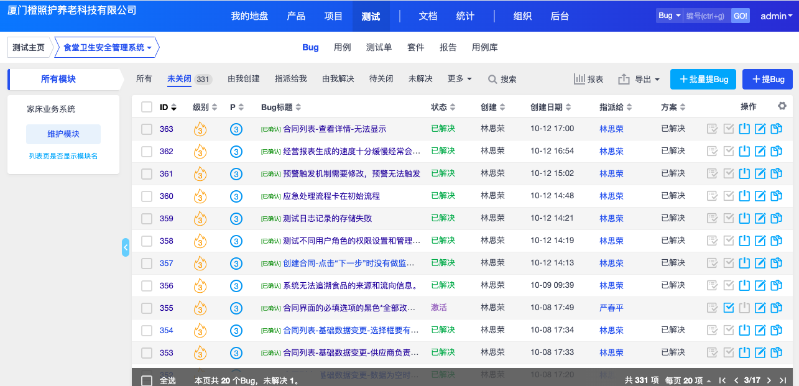Screen dimensions: 799x386
Task: Click the 提Bug button
Action: click(767, 79)
